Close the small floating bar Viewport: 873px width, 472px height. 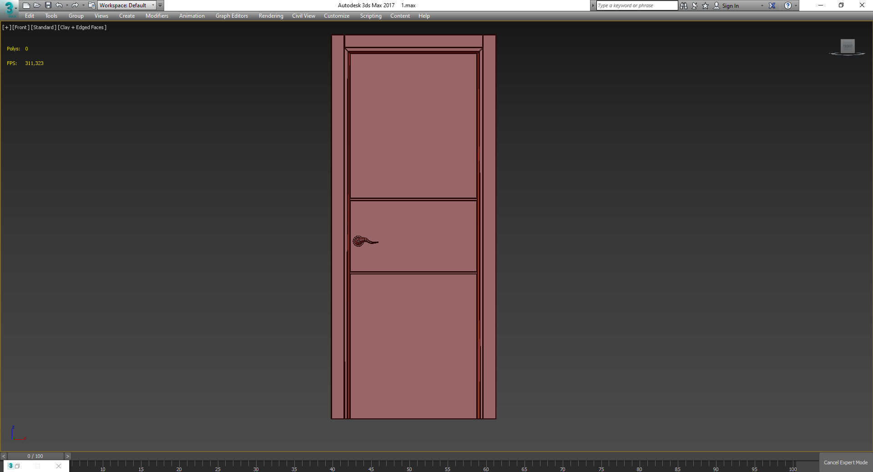[59, 466]
